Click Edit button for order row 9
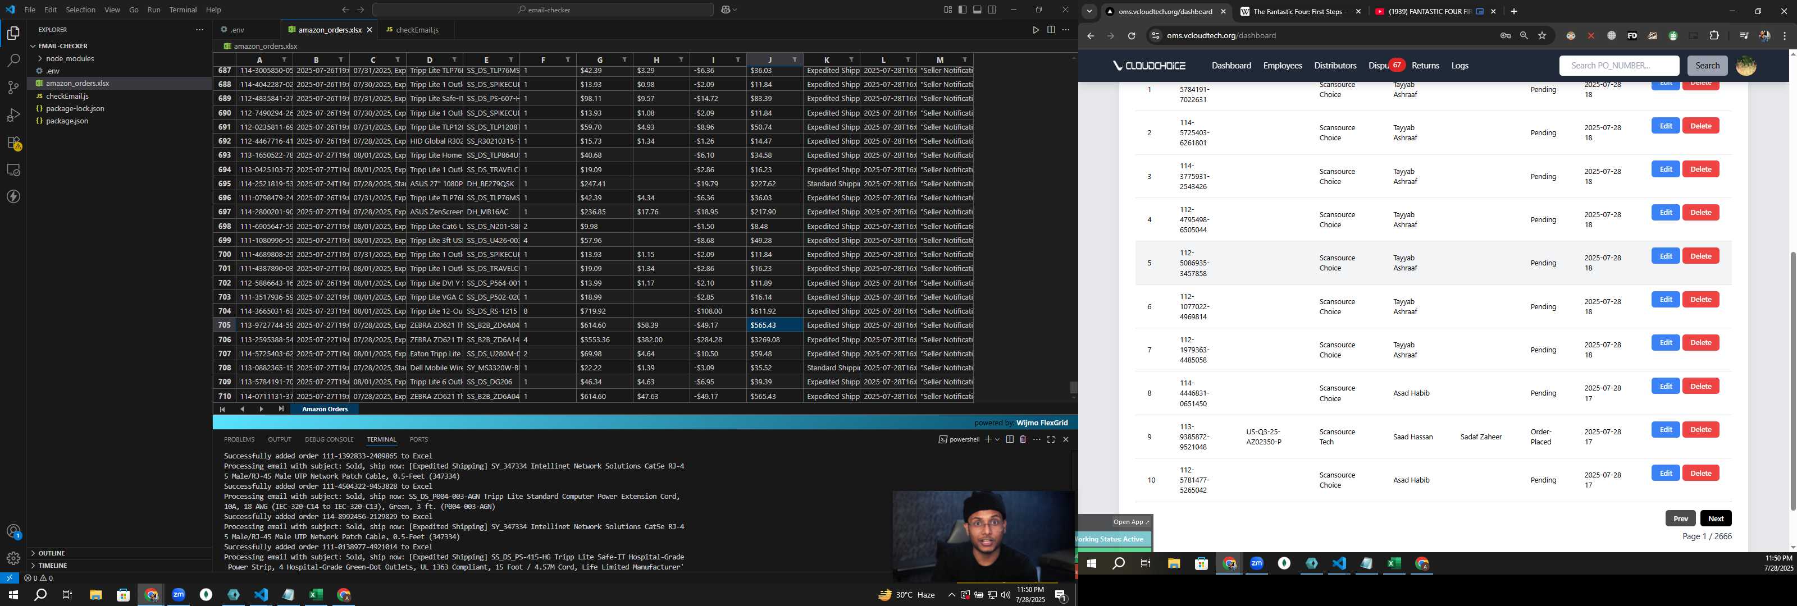This screenshot has height=606, width=1797. (x=1665, y=430)
